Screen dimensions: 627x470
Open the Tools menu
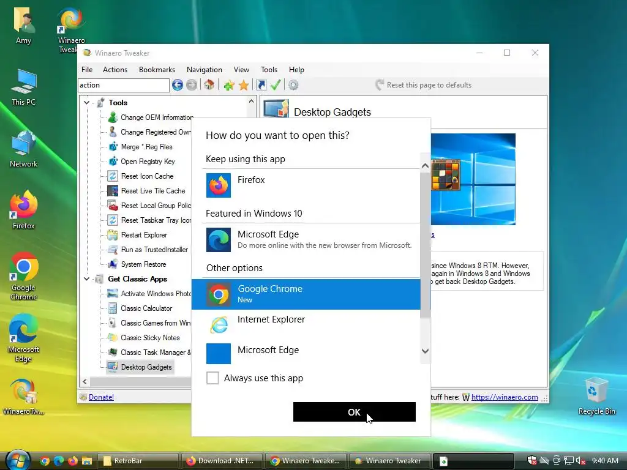(269, 70)
